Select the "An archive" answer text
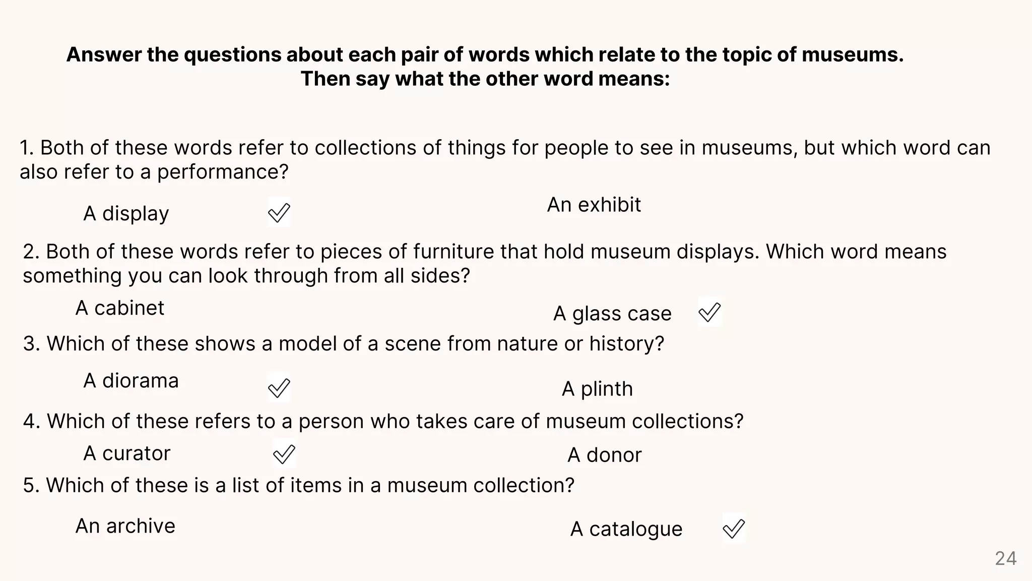The height and width of the screenshot is (581, 1032). (125, 526)
